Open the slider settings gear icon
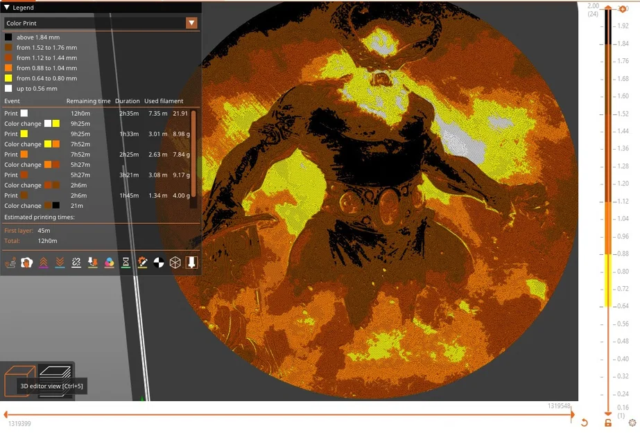Image resolution: width=640 pixels, height=433 pixels. pos(632,423)
